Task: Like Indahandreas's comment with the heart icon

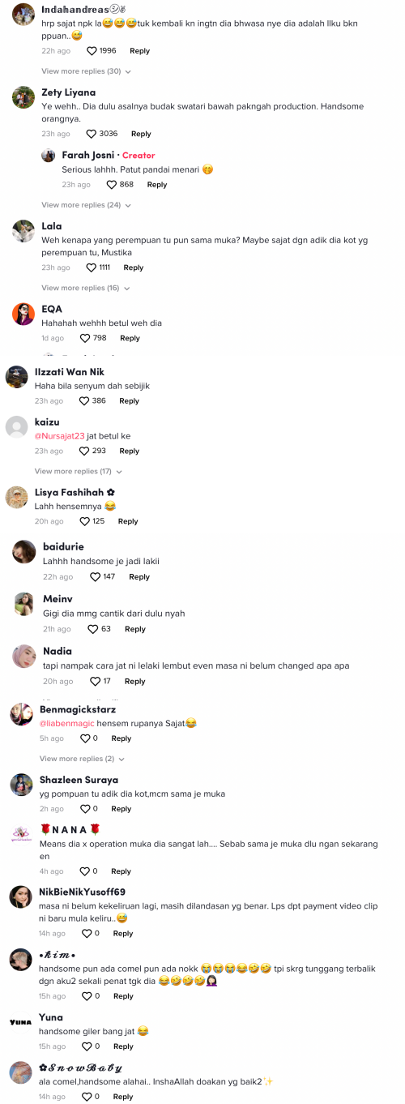Action: coord(92,51)
